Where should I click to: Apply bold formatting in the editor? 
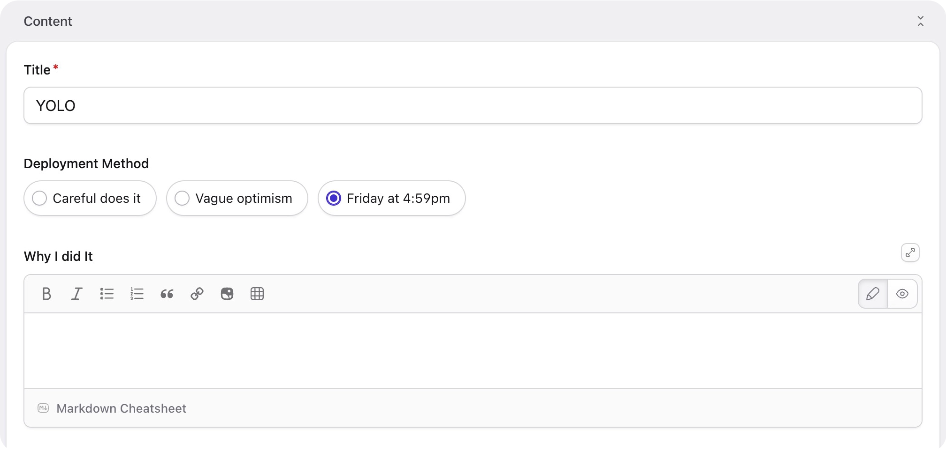(x=46, y=294)
